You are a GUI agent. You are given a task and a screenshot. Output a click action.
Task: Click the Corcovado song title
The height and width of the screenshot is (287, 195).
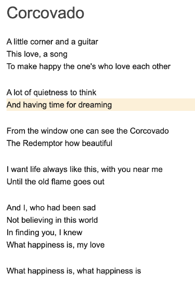click(45, 13)
